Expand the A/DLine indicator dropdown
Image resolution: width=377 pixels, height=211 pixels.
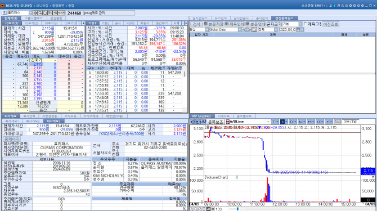point(268,122)
